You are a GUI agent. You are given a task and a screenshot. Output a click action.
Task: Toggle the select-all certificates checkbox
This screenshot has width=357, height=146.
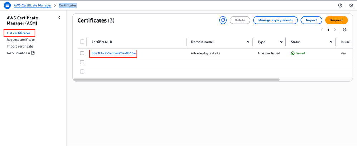(82, 42)
